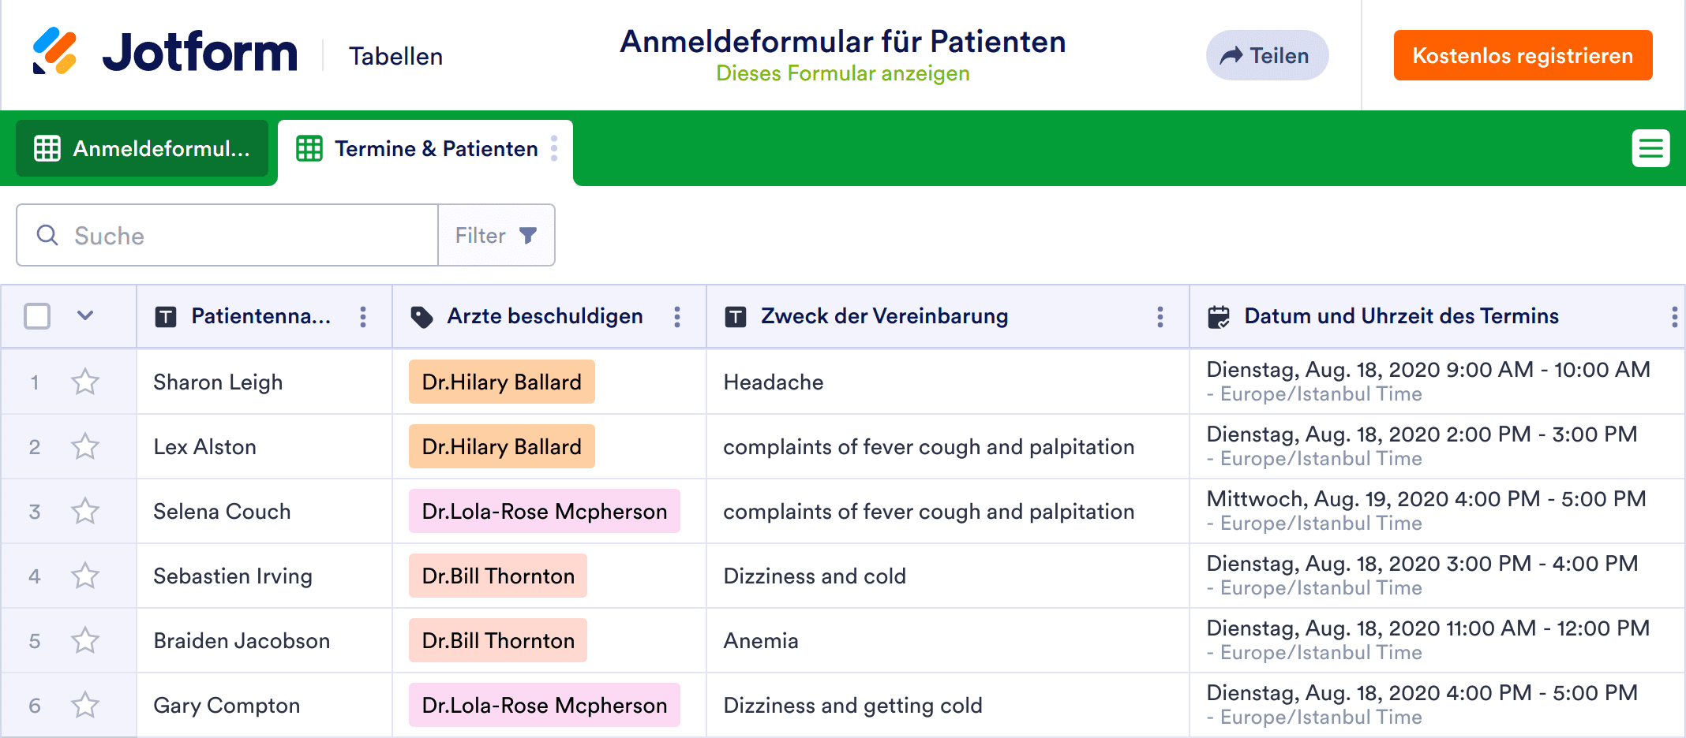
Task: Open the hamburger menu on the green bar
Action: tap(1651, 148)
